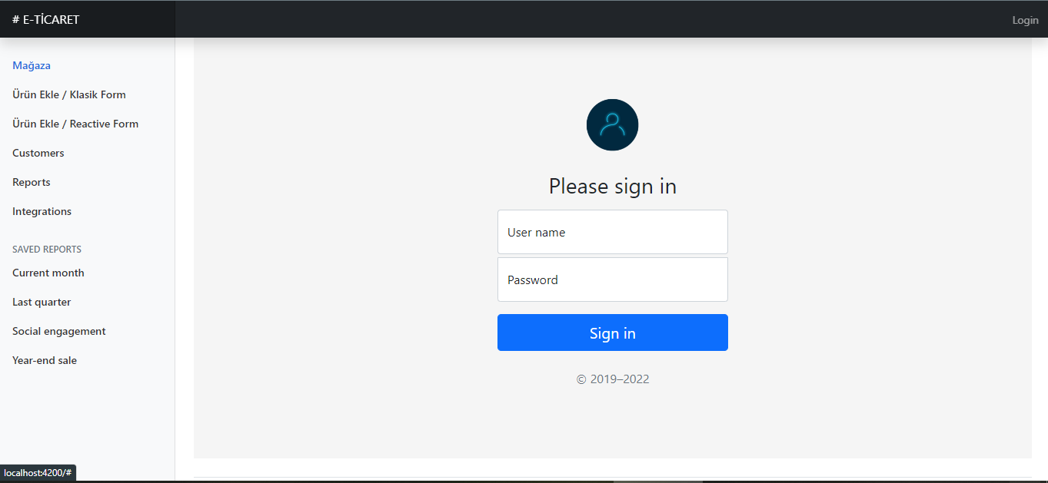Click the localhost:4200 status bar URL
Image resolution: width=1048 pixels, height=483 pixels.
click(38, 473)
